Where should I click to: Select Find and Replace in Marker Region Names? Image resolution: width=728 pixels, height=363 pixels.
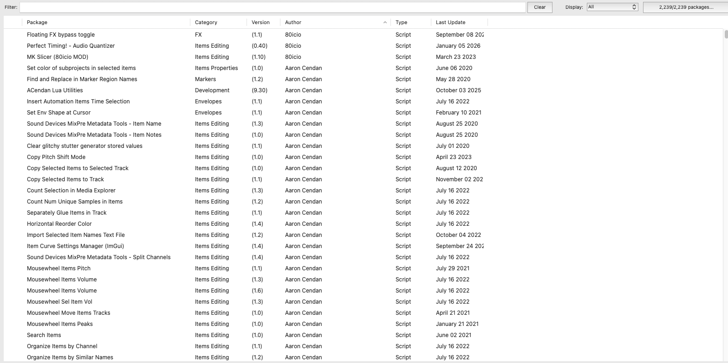click(x=82, y=79)
